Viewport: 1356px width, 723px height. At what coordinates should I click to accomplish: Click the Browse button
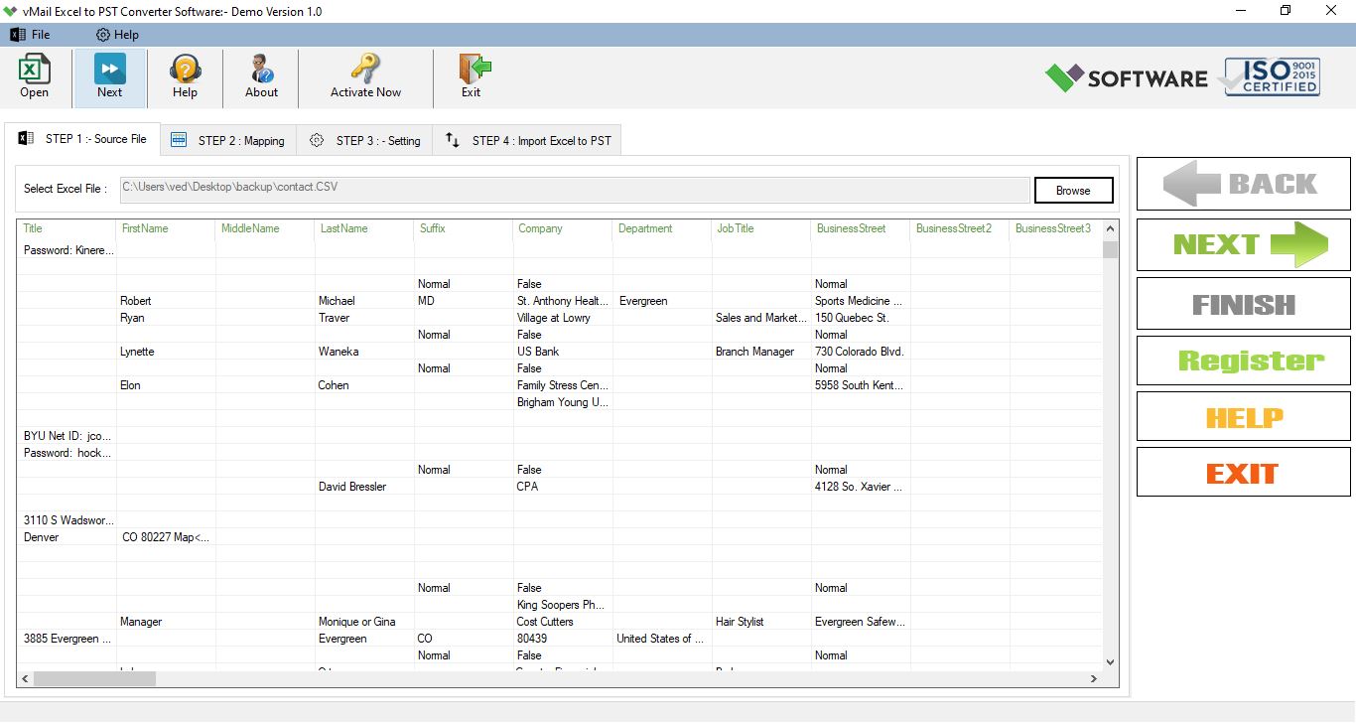[1073, 191]
